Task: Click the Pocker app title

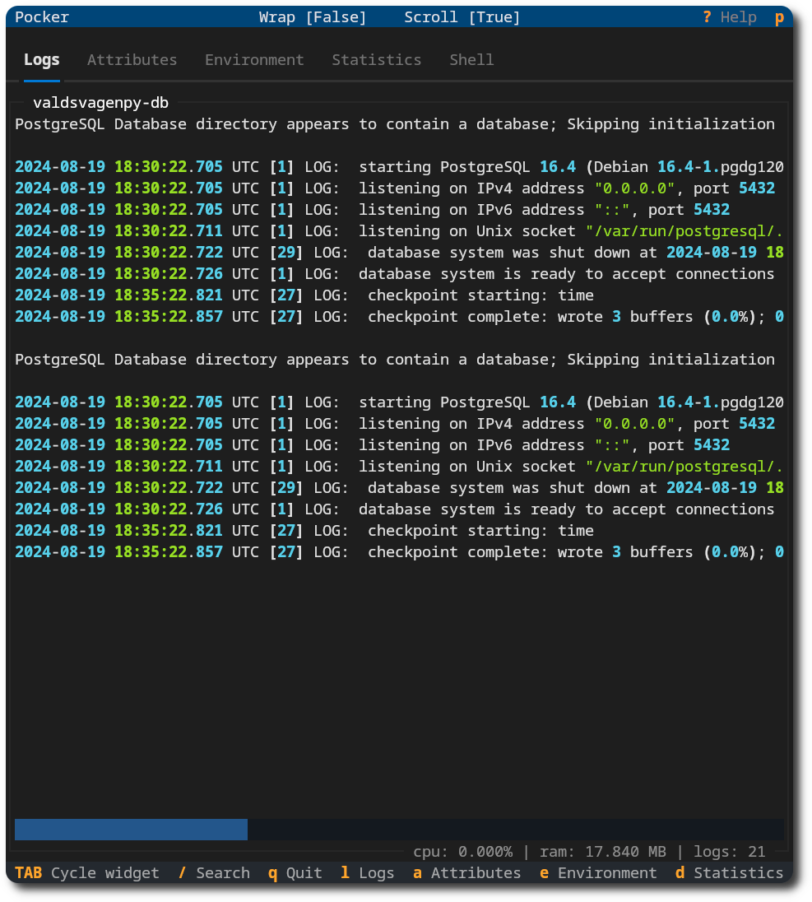Action: click(42, 17)
